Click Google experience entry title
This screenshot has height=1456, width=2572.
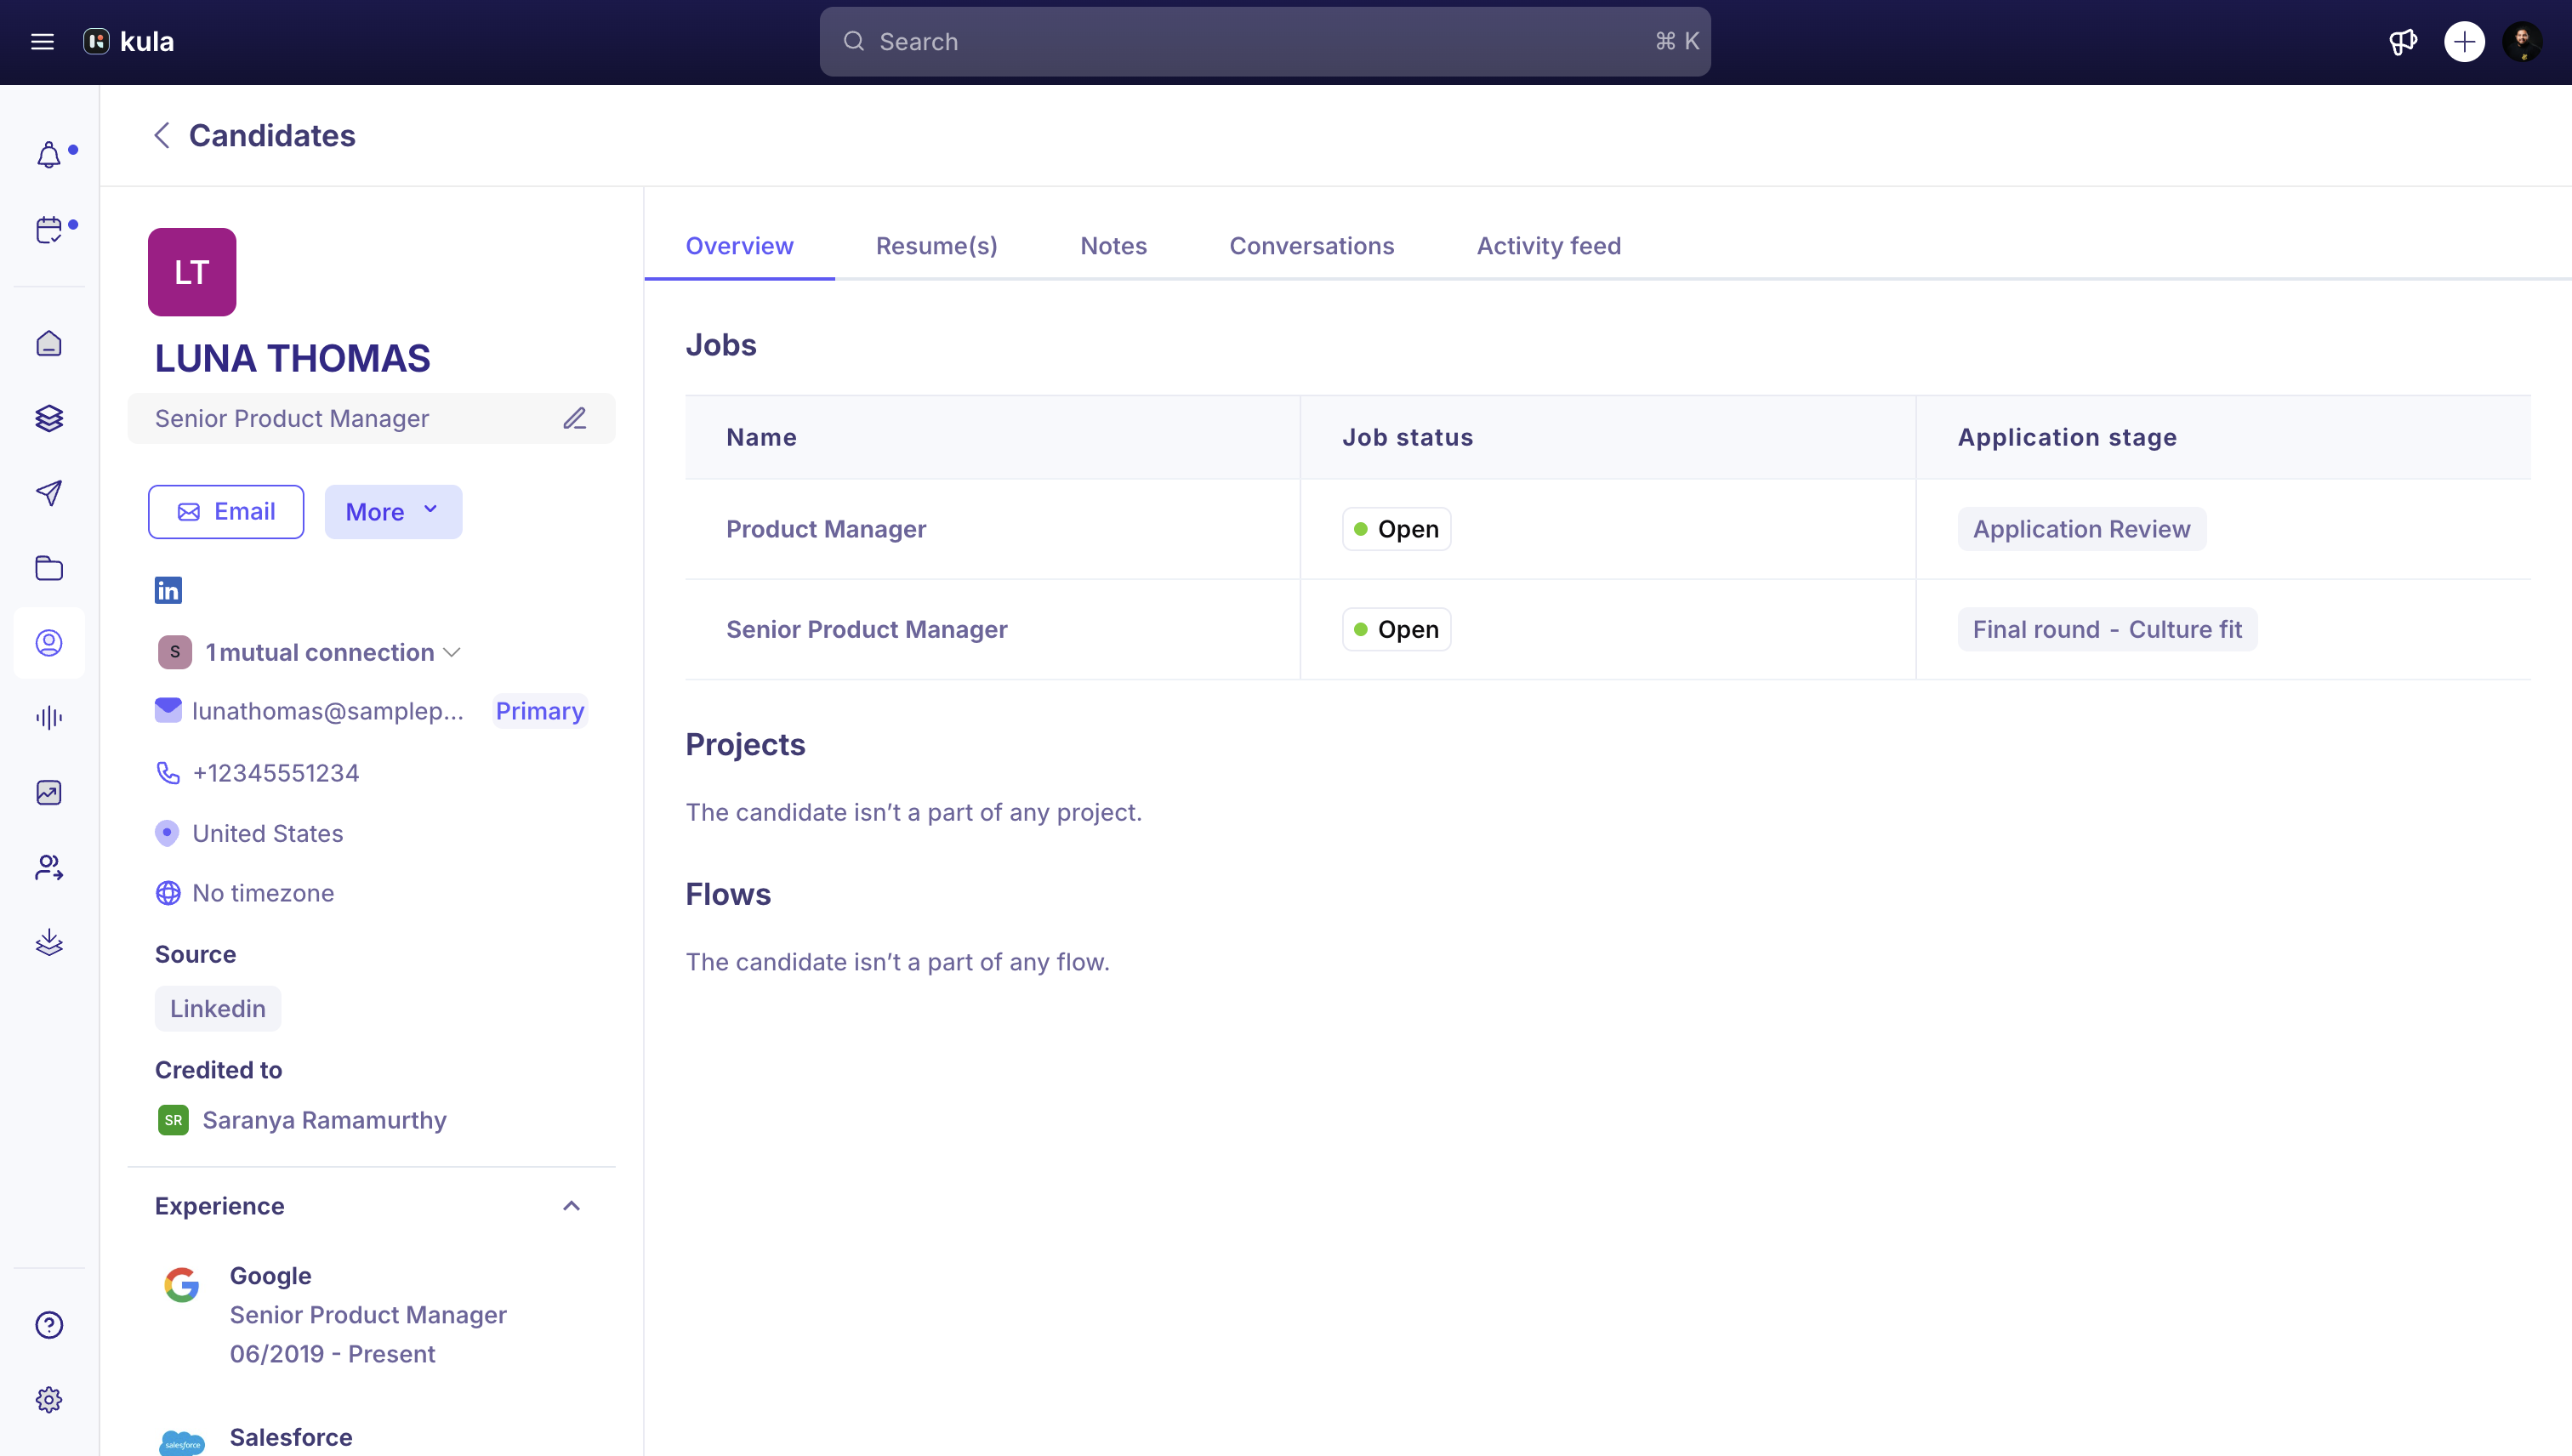click(x=270, y=1276)
